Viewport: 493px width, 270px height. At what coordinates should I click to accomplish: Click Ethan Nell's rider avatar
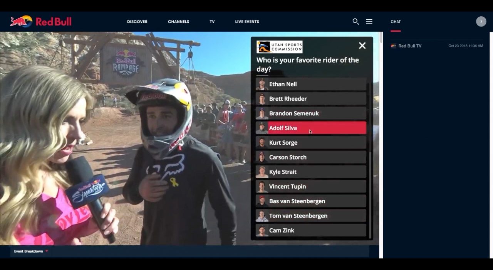(x=262, y=84)
